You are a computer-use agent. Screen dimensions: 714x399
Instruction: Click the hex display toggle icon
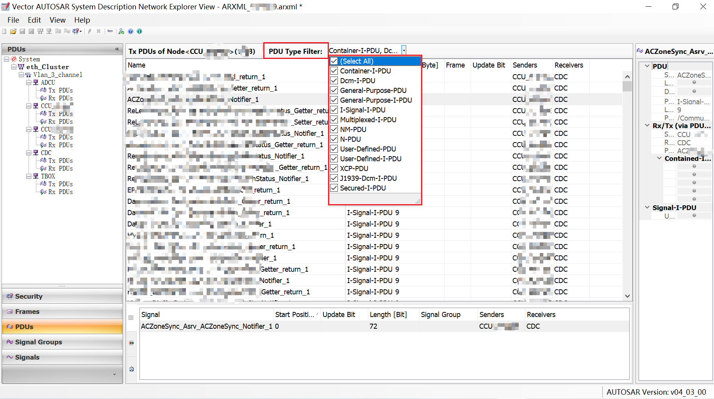point(110,31)
